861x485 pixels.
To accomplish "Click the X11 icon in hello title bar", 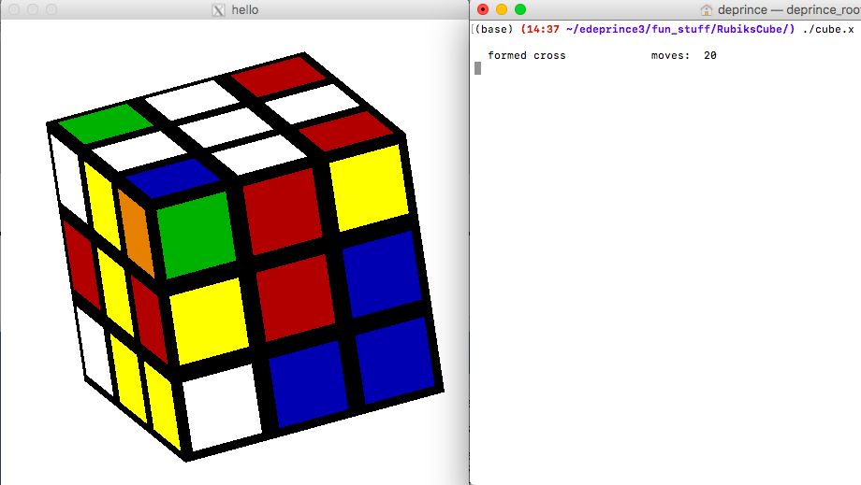I will (x=219, y=9).
